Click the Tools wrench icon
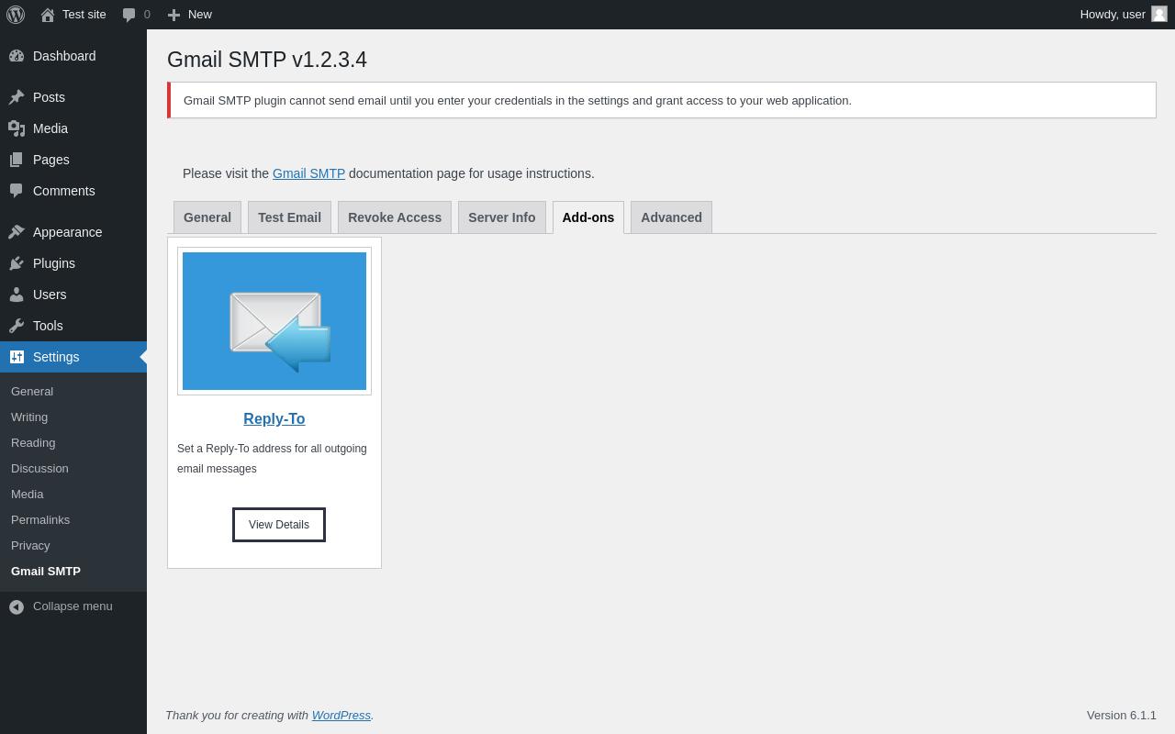The image size is (1175, 734). pos(17,326)
